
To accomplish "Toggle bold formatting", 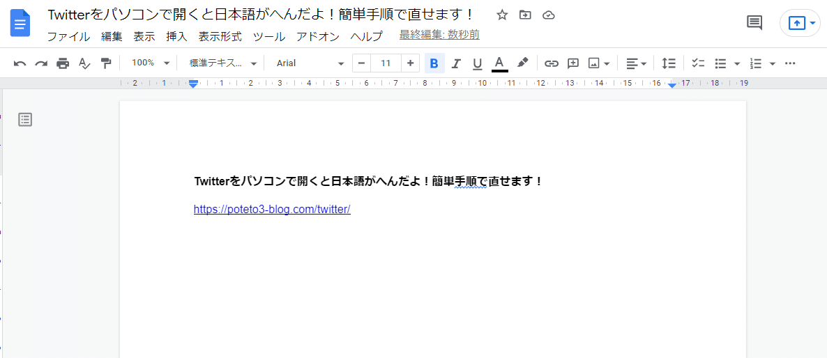I will 434,63.
